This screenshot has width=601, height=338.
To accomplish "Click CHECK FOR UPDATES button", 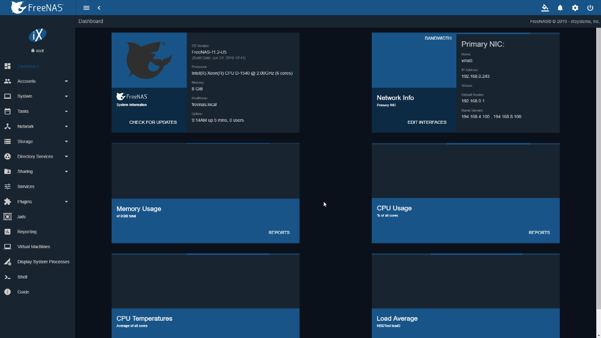I will click(153, 122).
